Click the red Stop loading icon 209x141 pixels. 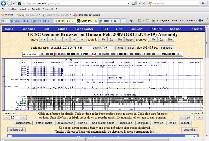coord(144,3)
